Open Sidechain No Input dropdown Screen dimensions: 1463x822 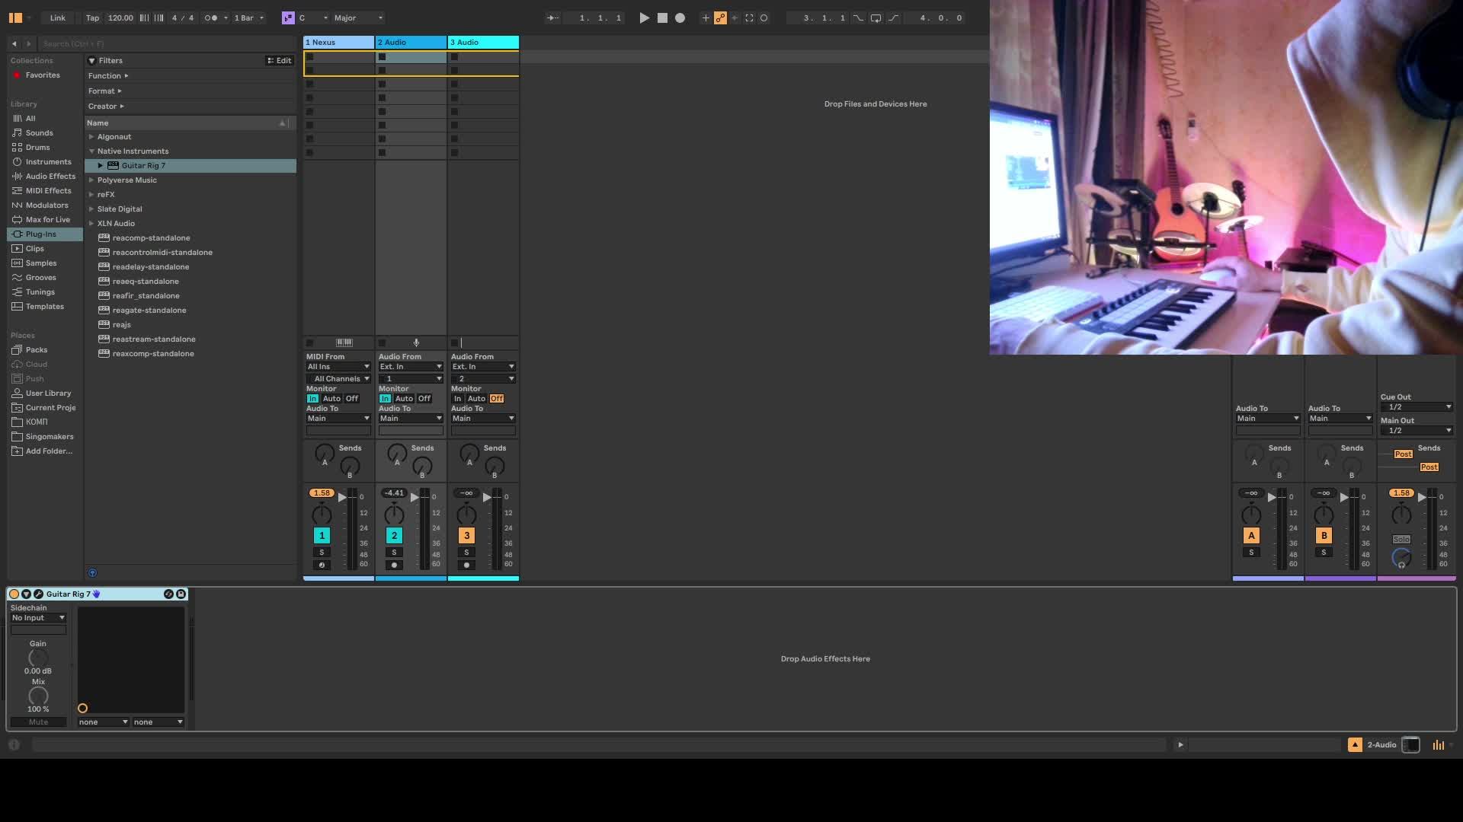click(38, 618)
